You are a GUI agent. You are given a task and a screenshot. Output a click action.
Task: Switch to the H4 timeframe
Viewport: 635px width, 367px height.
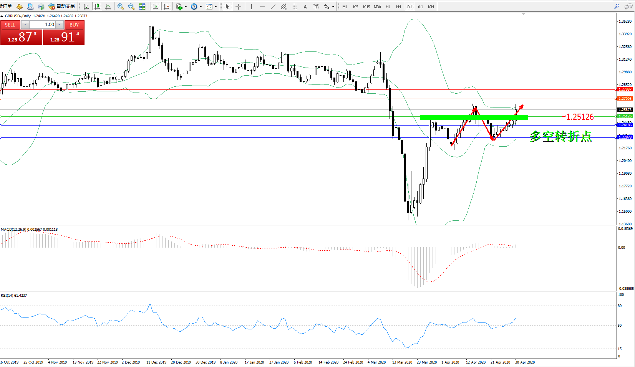pos(398,7)
